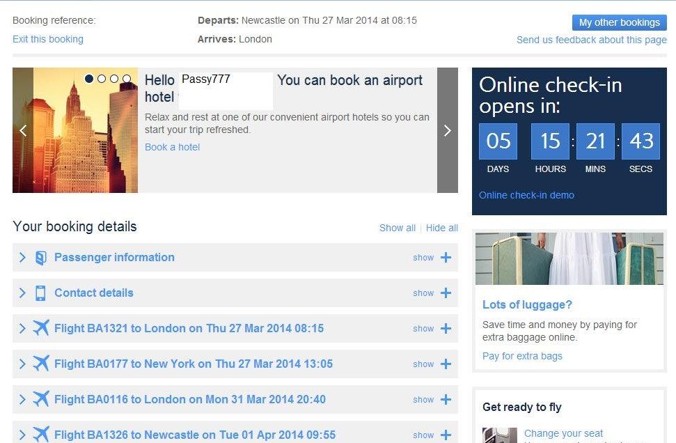Viewport: 676px width, 443px height.
Task: Click plus icon beside Contact details
Action: (446, 293)
